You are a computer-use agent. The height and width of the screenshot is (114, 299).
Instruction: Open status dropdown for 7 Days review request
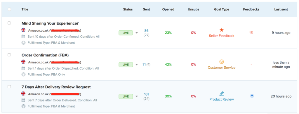click(x=137, y=96)
